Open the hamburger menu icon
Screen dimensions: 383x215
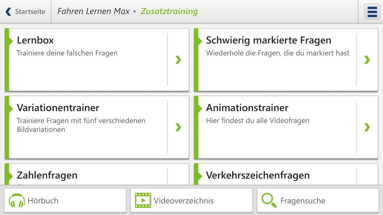click(x=372, y=12)
